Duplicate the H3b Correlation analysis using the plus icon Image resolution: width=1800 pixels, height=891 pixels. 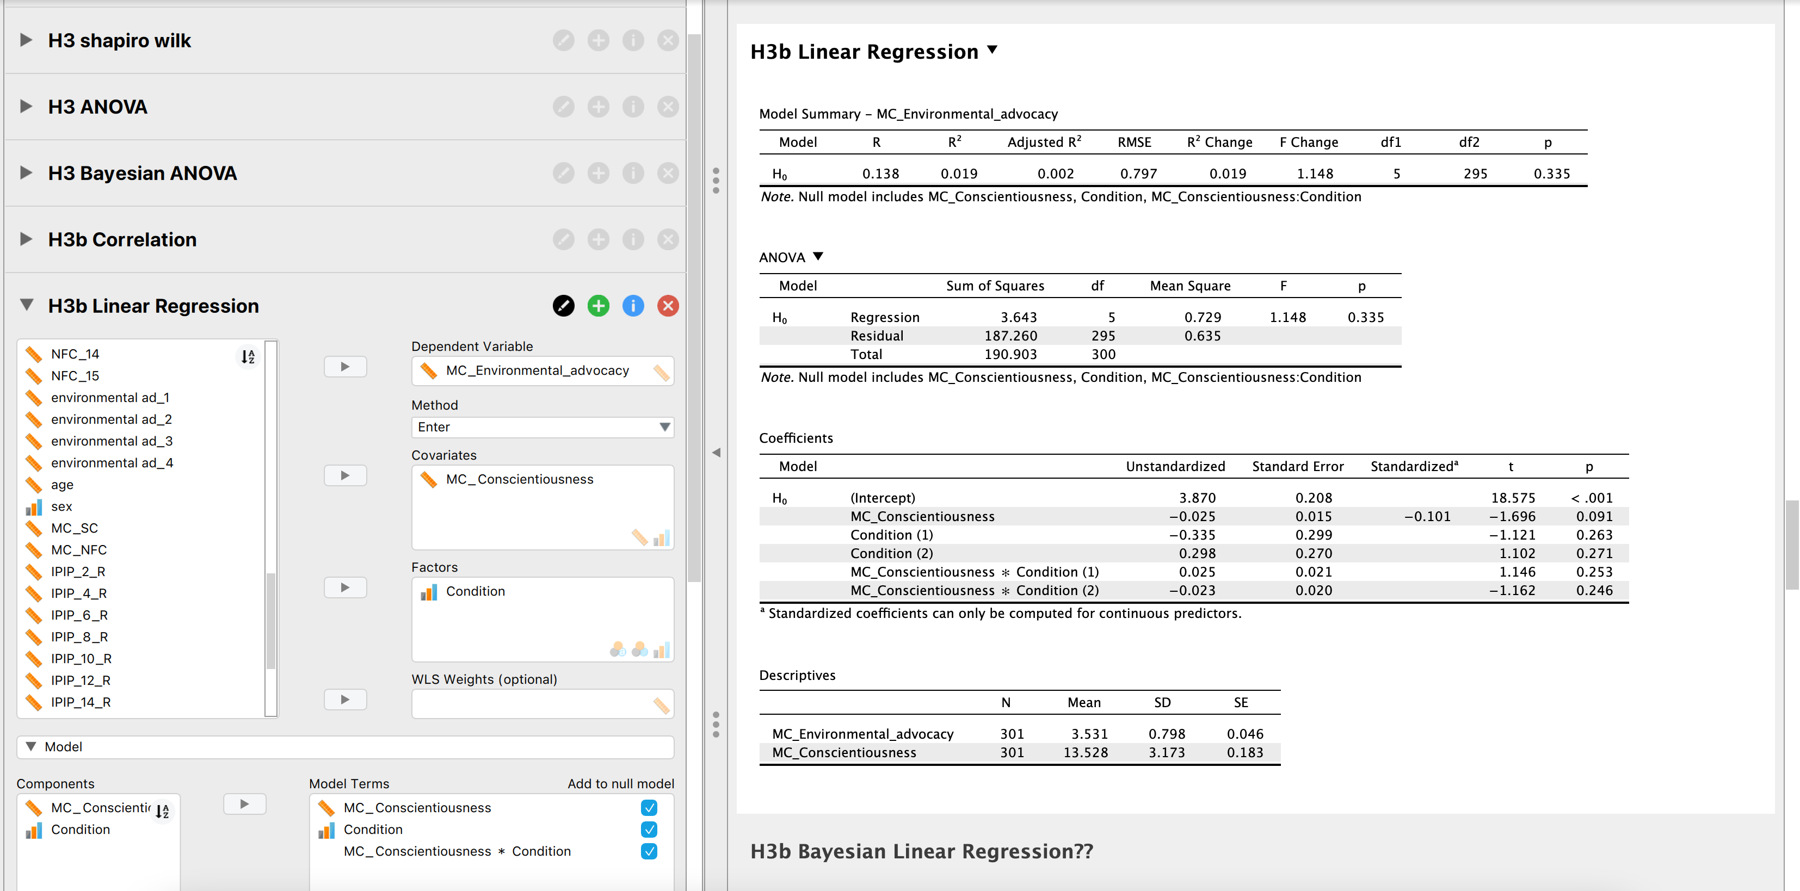point(598,239)
